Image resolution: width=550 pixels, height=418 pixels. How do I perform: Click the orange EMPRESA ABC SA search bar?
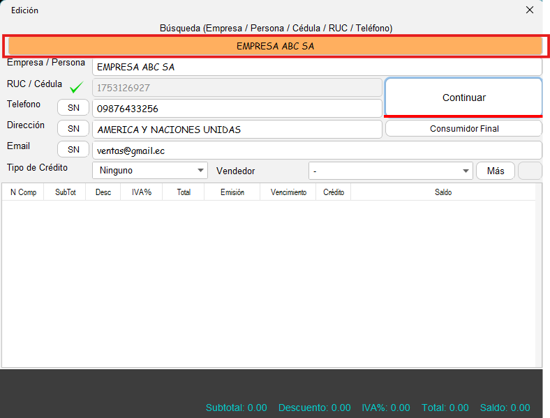(275, 46)
